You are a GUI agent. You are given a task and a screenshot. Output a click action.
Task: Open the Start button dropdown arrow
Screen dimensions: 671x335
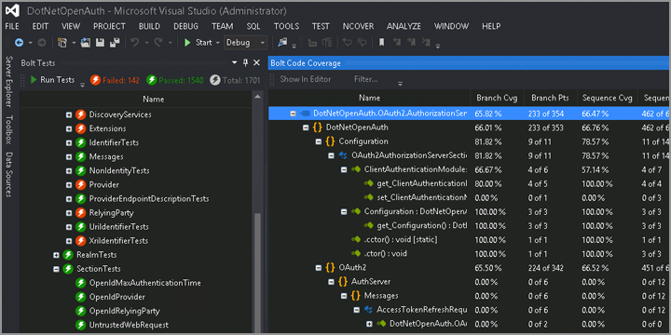(217, 43)
